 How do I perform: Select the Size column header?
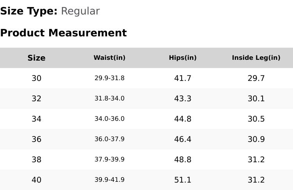[x=36, y=58]
